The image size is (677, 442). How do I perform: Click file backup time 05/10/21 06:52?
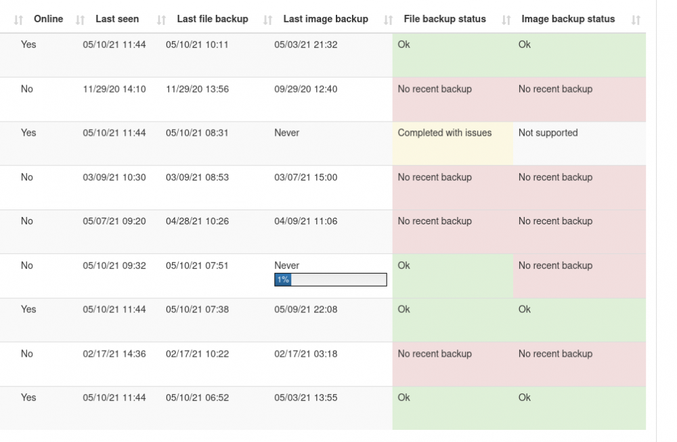(x=197, y=397)
